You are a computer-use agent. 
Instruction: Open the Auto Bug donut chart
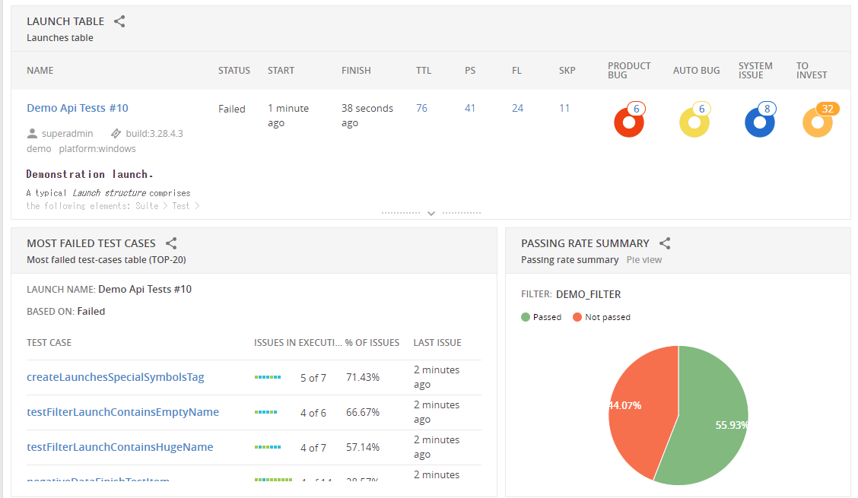(694, 122)
